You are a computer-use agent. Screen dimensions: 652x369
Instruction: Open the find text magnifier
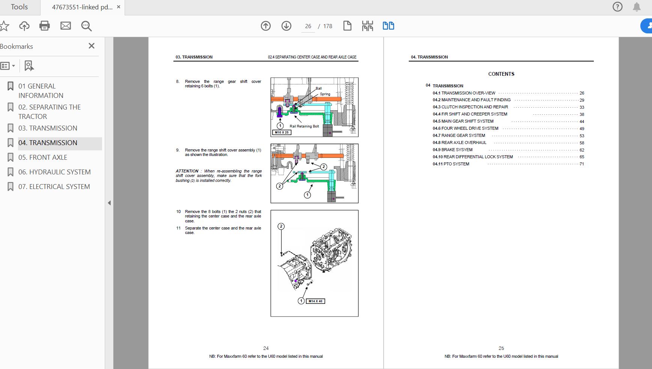click(x=86, y=26)
